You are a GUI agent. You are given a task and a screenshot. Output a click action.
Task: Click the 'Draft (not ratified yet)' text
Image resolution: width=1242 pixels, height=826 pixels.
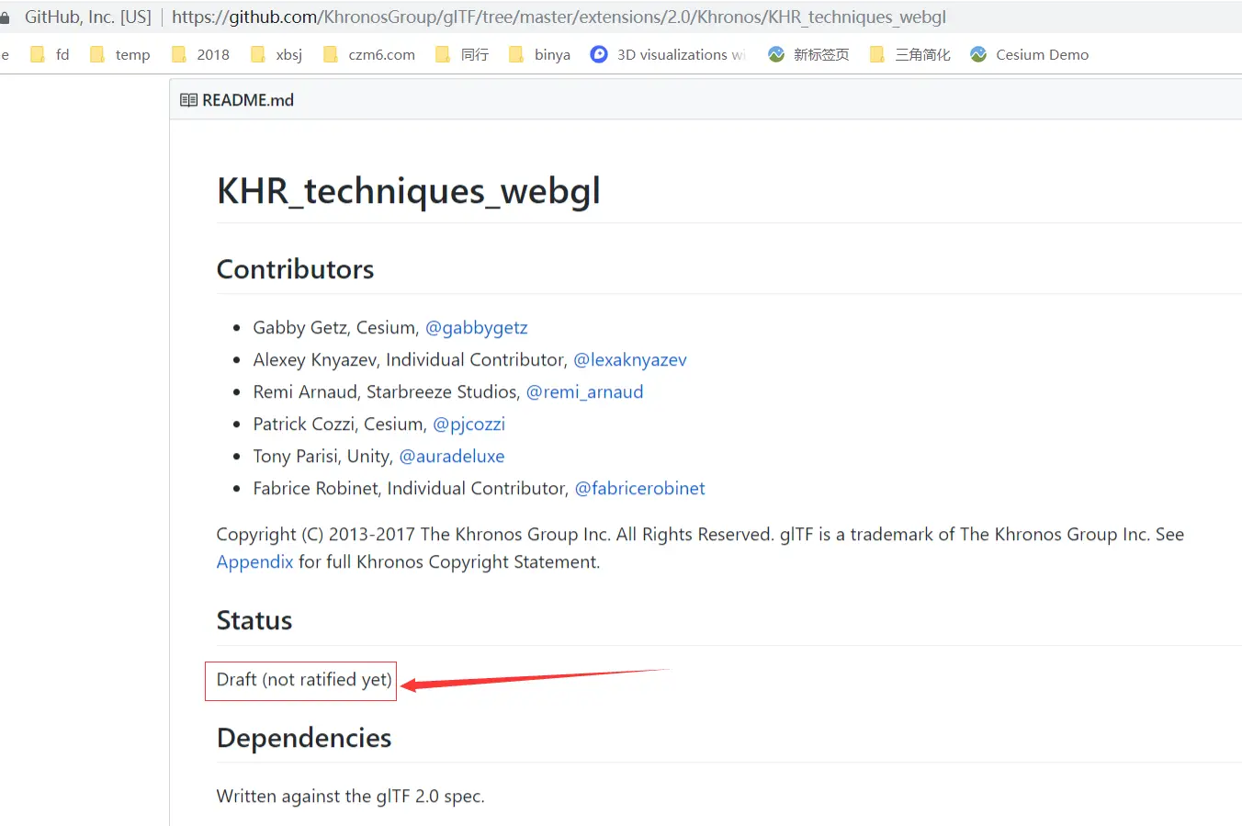click(304, 680)
